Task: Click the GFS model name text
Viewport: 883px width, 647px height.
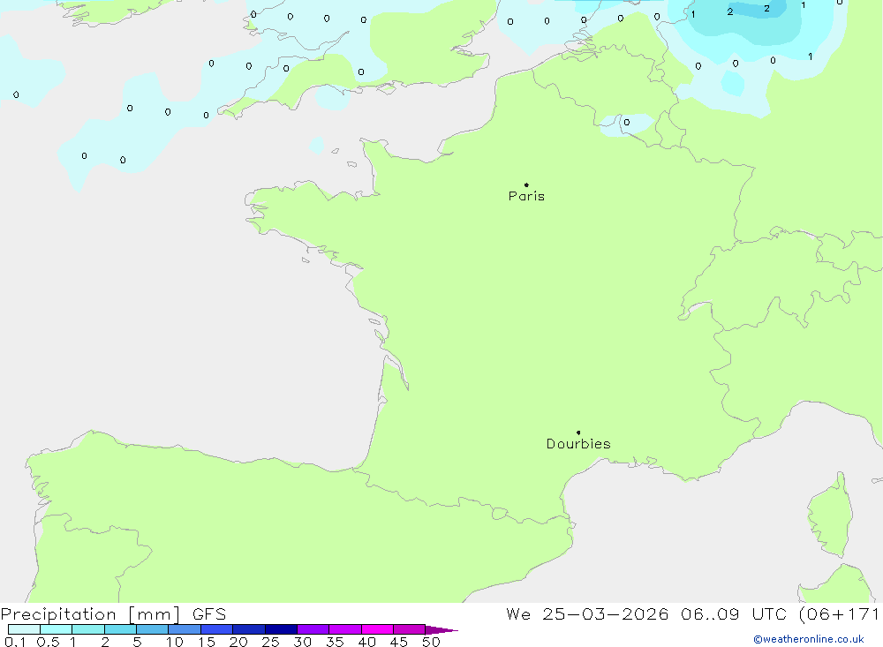Action: 209,614
